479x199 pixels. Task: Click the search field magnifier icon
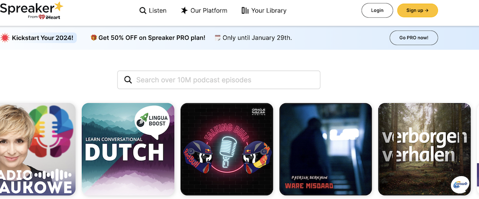[128, 80]
